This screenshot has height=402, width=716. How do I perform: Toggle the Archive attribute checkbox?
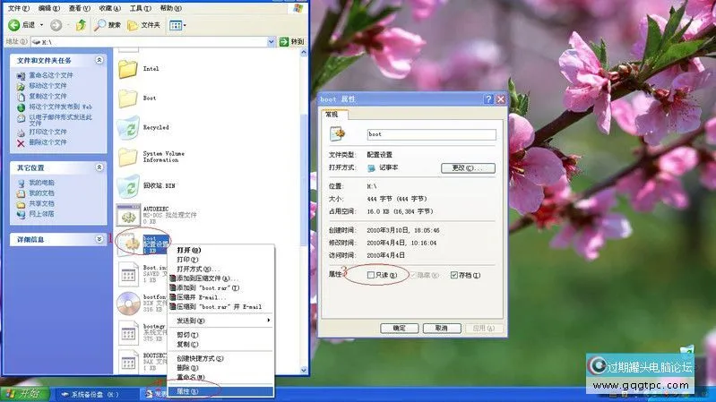tap(454, 275)
